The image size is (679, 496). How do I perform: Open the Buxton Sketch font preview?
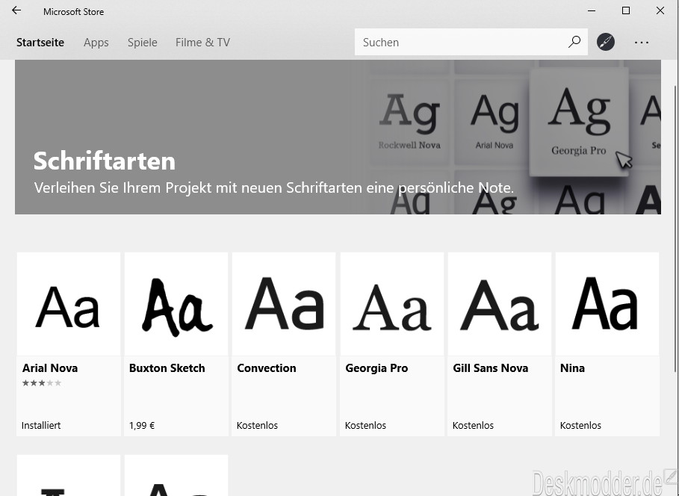click(176, 304)
